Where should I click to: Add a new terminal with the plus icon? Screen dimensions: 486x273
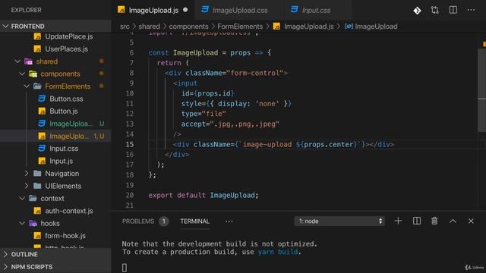pos(398,221)
